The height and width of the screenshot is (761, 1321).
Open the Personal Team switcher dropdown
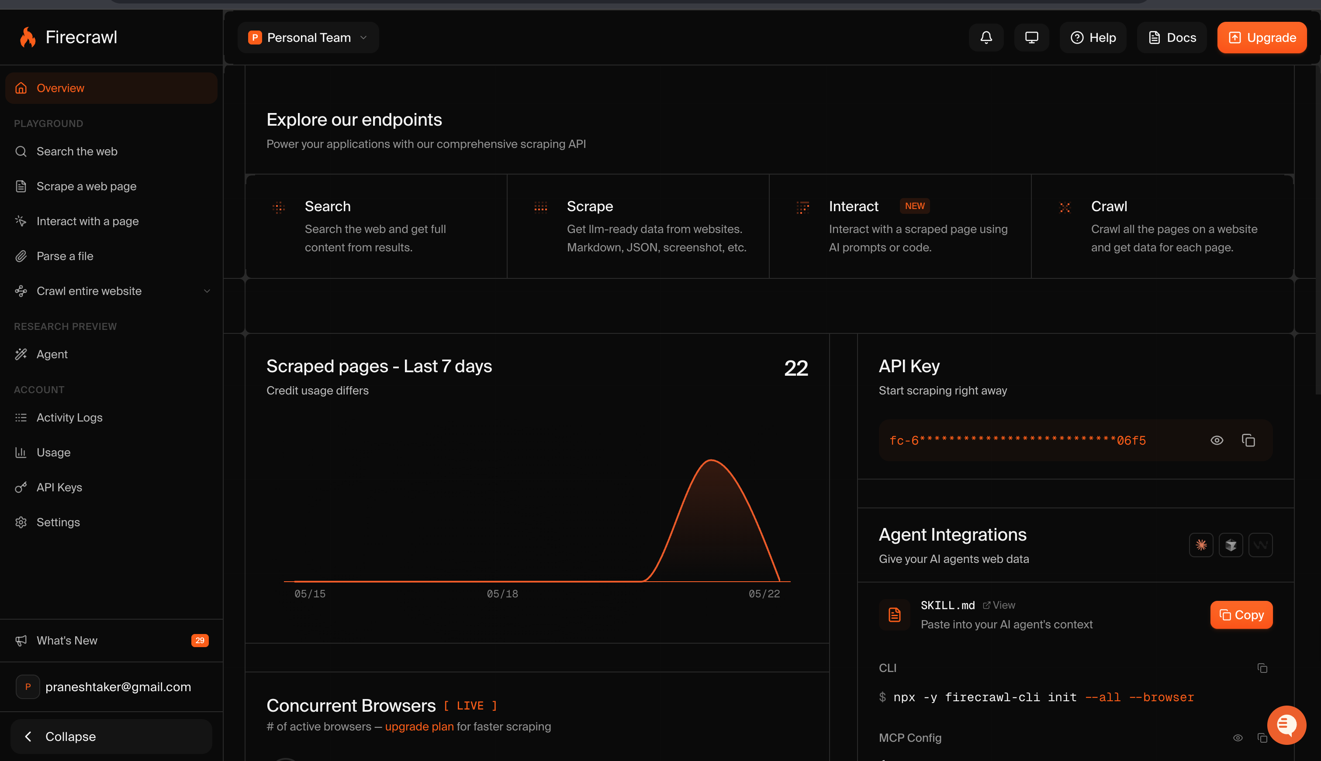coord(308,38)
